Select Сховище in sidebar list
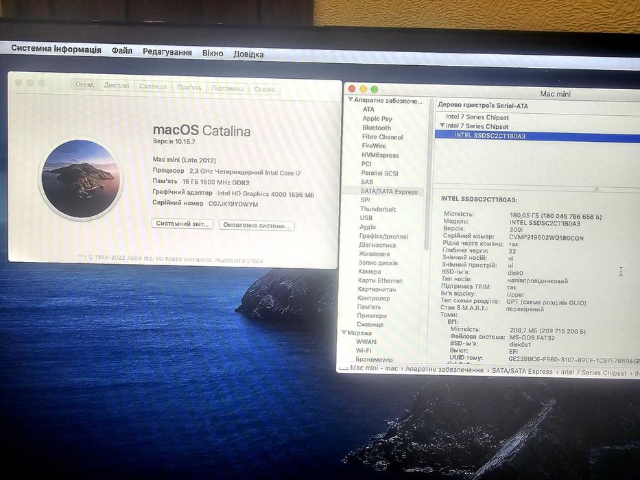 point(370,324)
